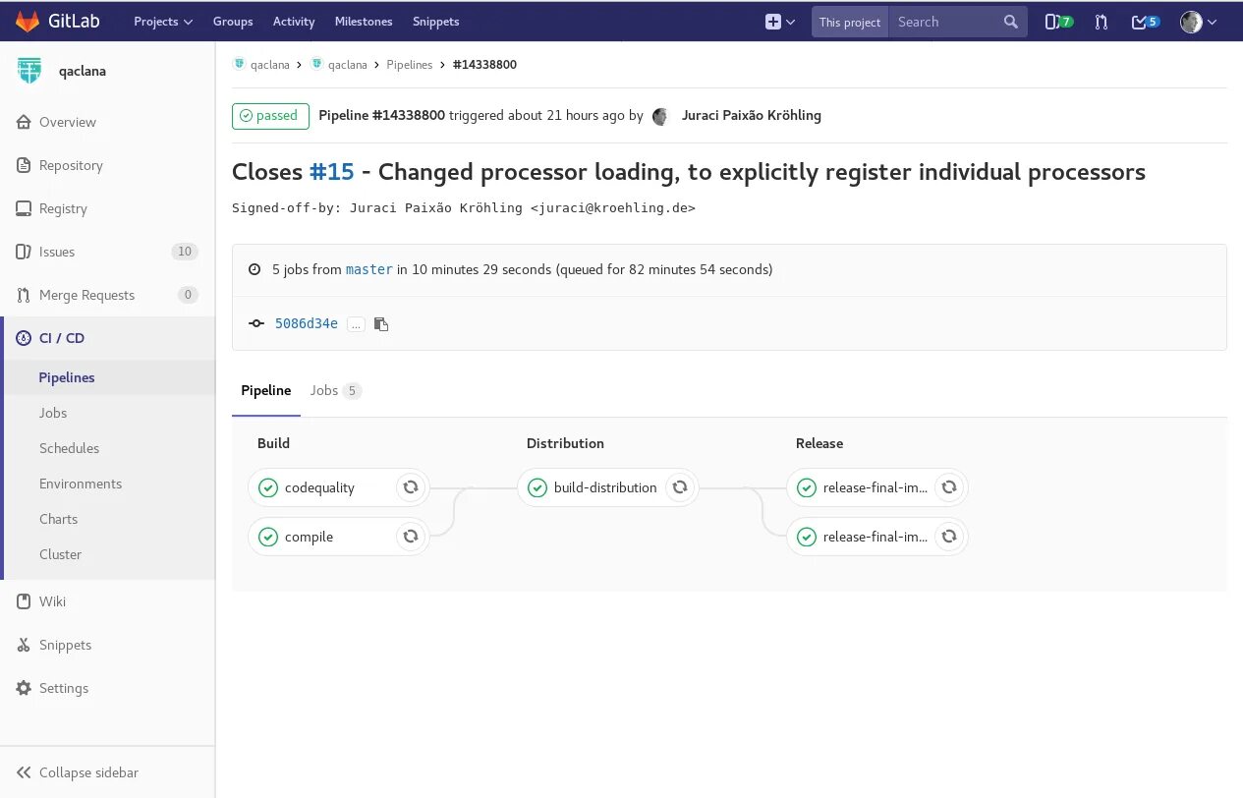Open the new item plus dropdown
Viewport: 1243px width, 798px height.
click(779, 22)
